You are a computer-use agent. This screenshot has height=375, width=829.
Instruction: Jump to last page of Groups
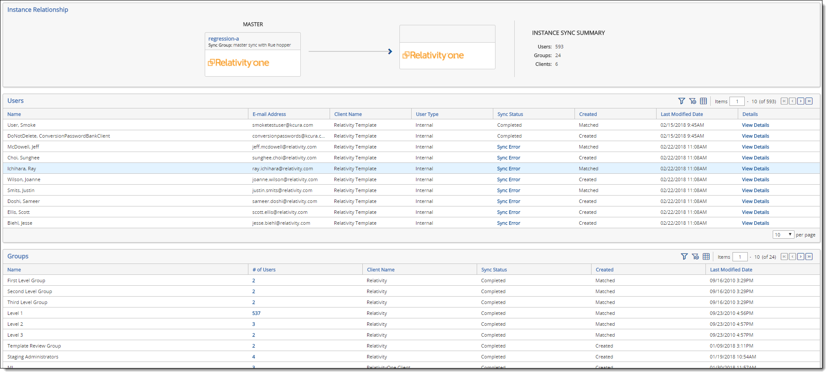(x=809, y=257)
